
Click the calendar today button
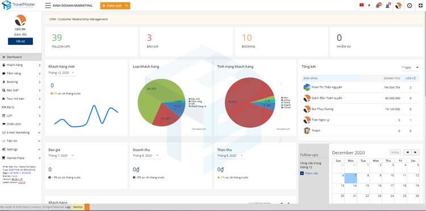(395, 152)
